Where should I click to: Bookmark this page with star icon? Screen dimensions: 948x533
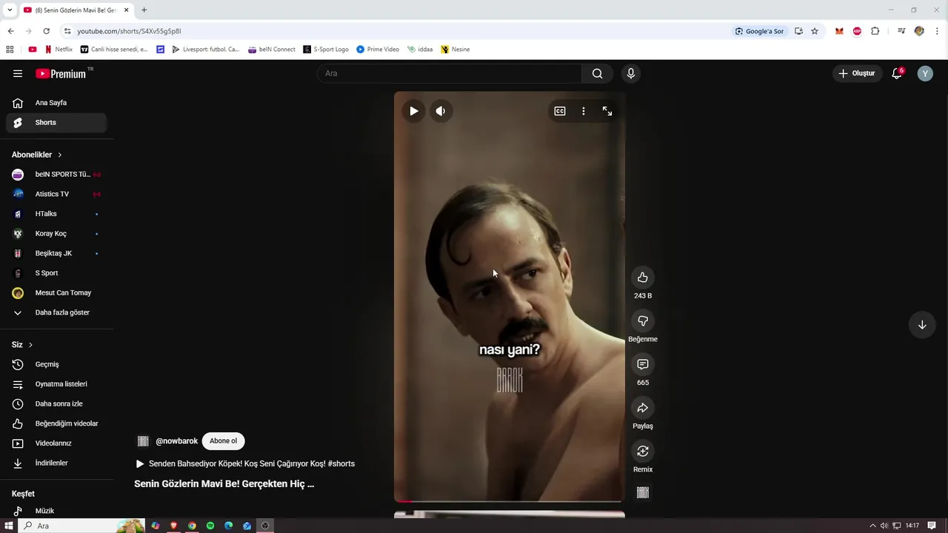[x=815, y=31]
